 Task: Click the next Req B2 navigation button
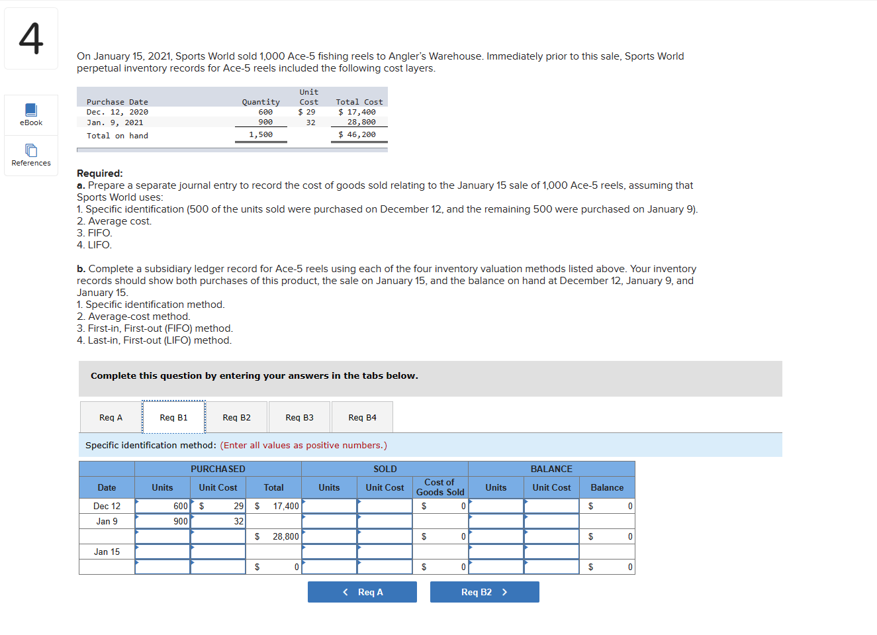[485, 592]
